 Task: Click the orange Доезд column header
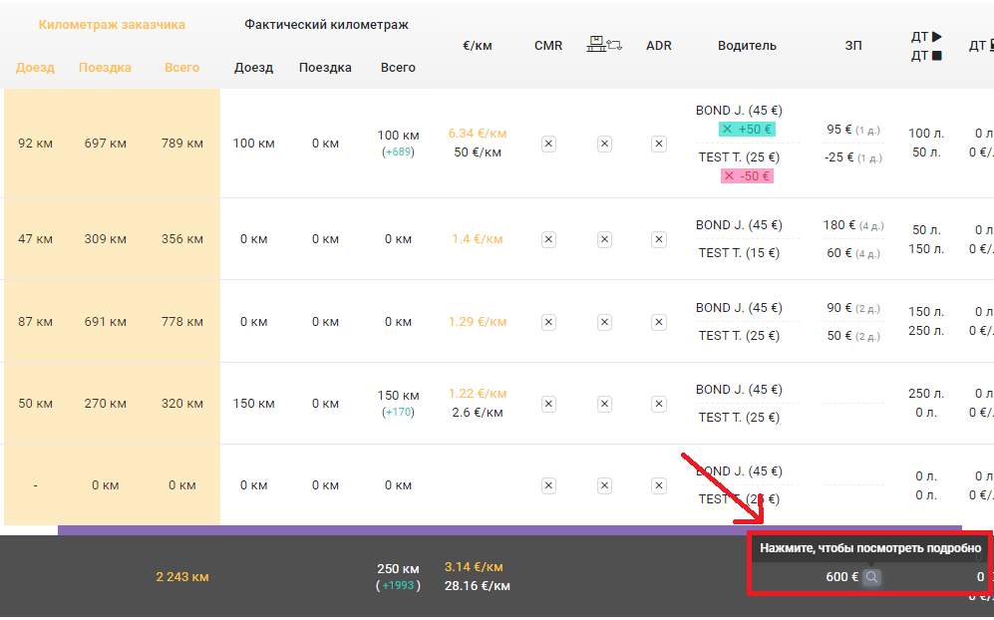pos(36,67)
